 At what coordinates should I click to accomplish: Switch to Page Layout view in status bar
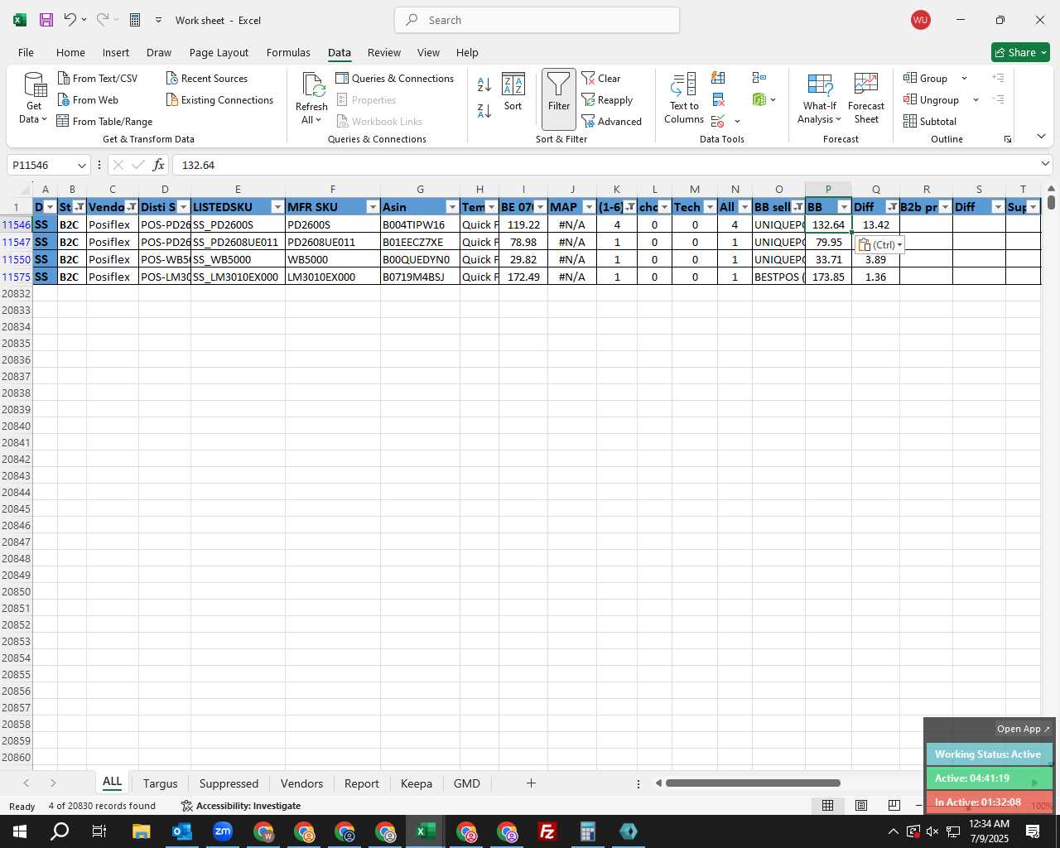pyautogui.click(x=861, y=805)
